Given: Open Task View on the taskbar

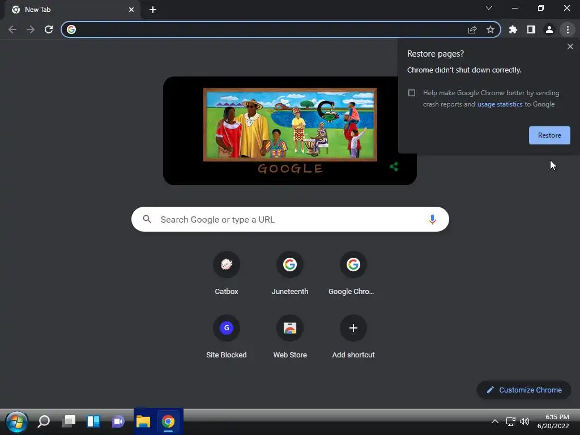Looking at the screenshot, I should [69, 421].
